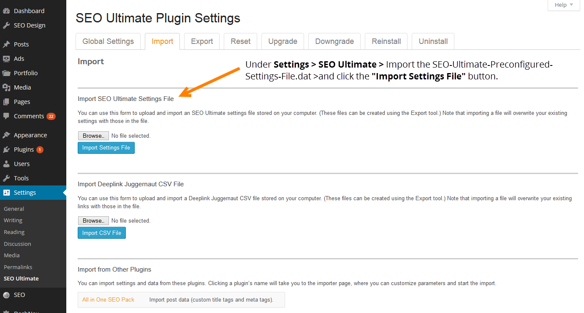
Task: Click the Tools wrench icon
Action: click(6, 178)
